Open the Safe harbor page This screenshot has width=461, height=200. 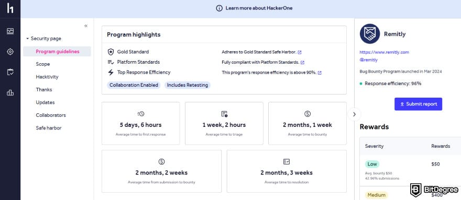(49, 128)
